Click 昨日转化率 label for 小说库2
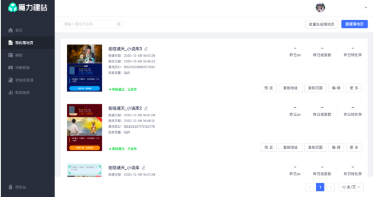Screen dimensions: 374x197 [x=352, y=115]
